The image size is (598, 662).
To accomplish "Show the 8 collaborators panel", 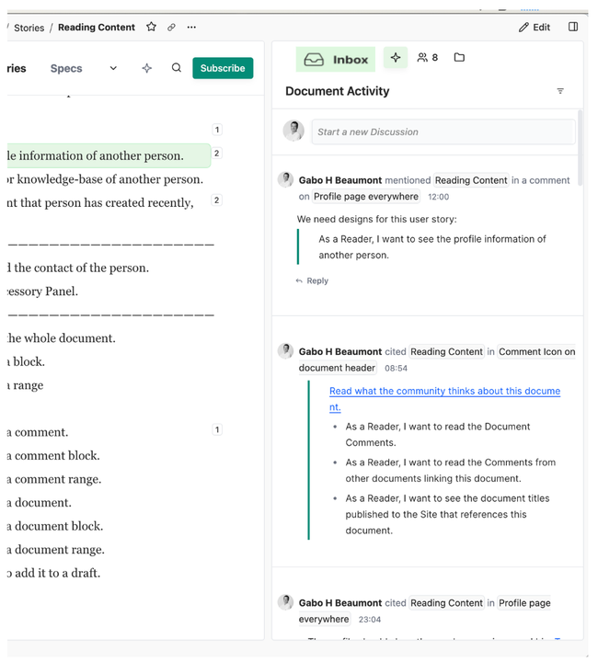I will [427, 58].
